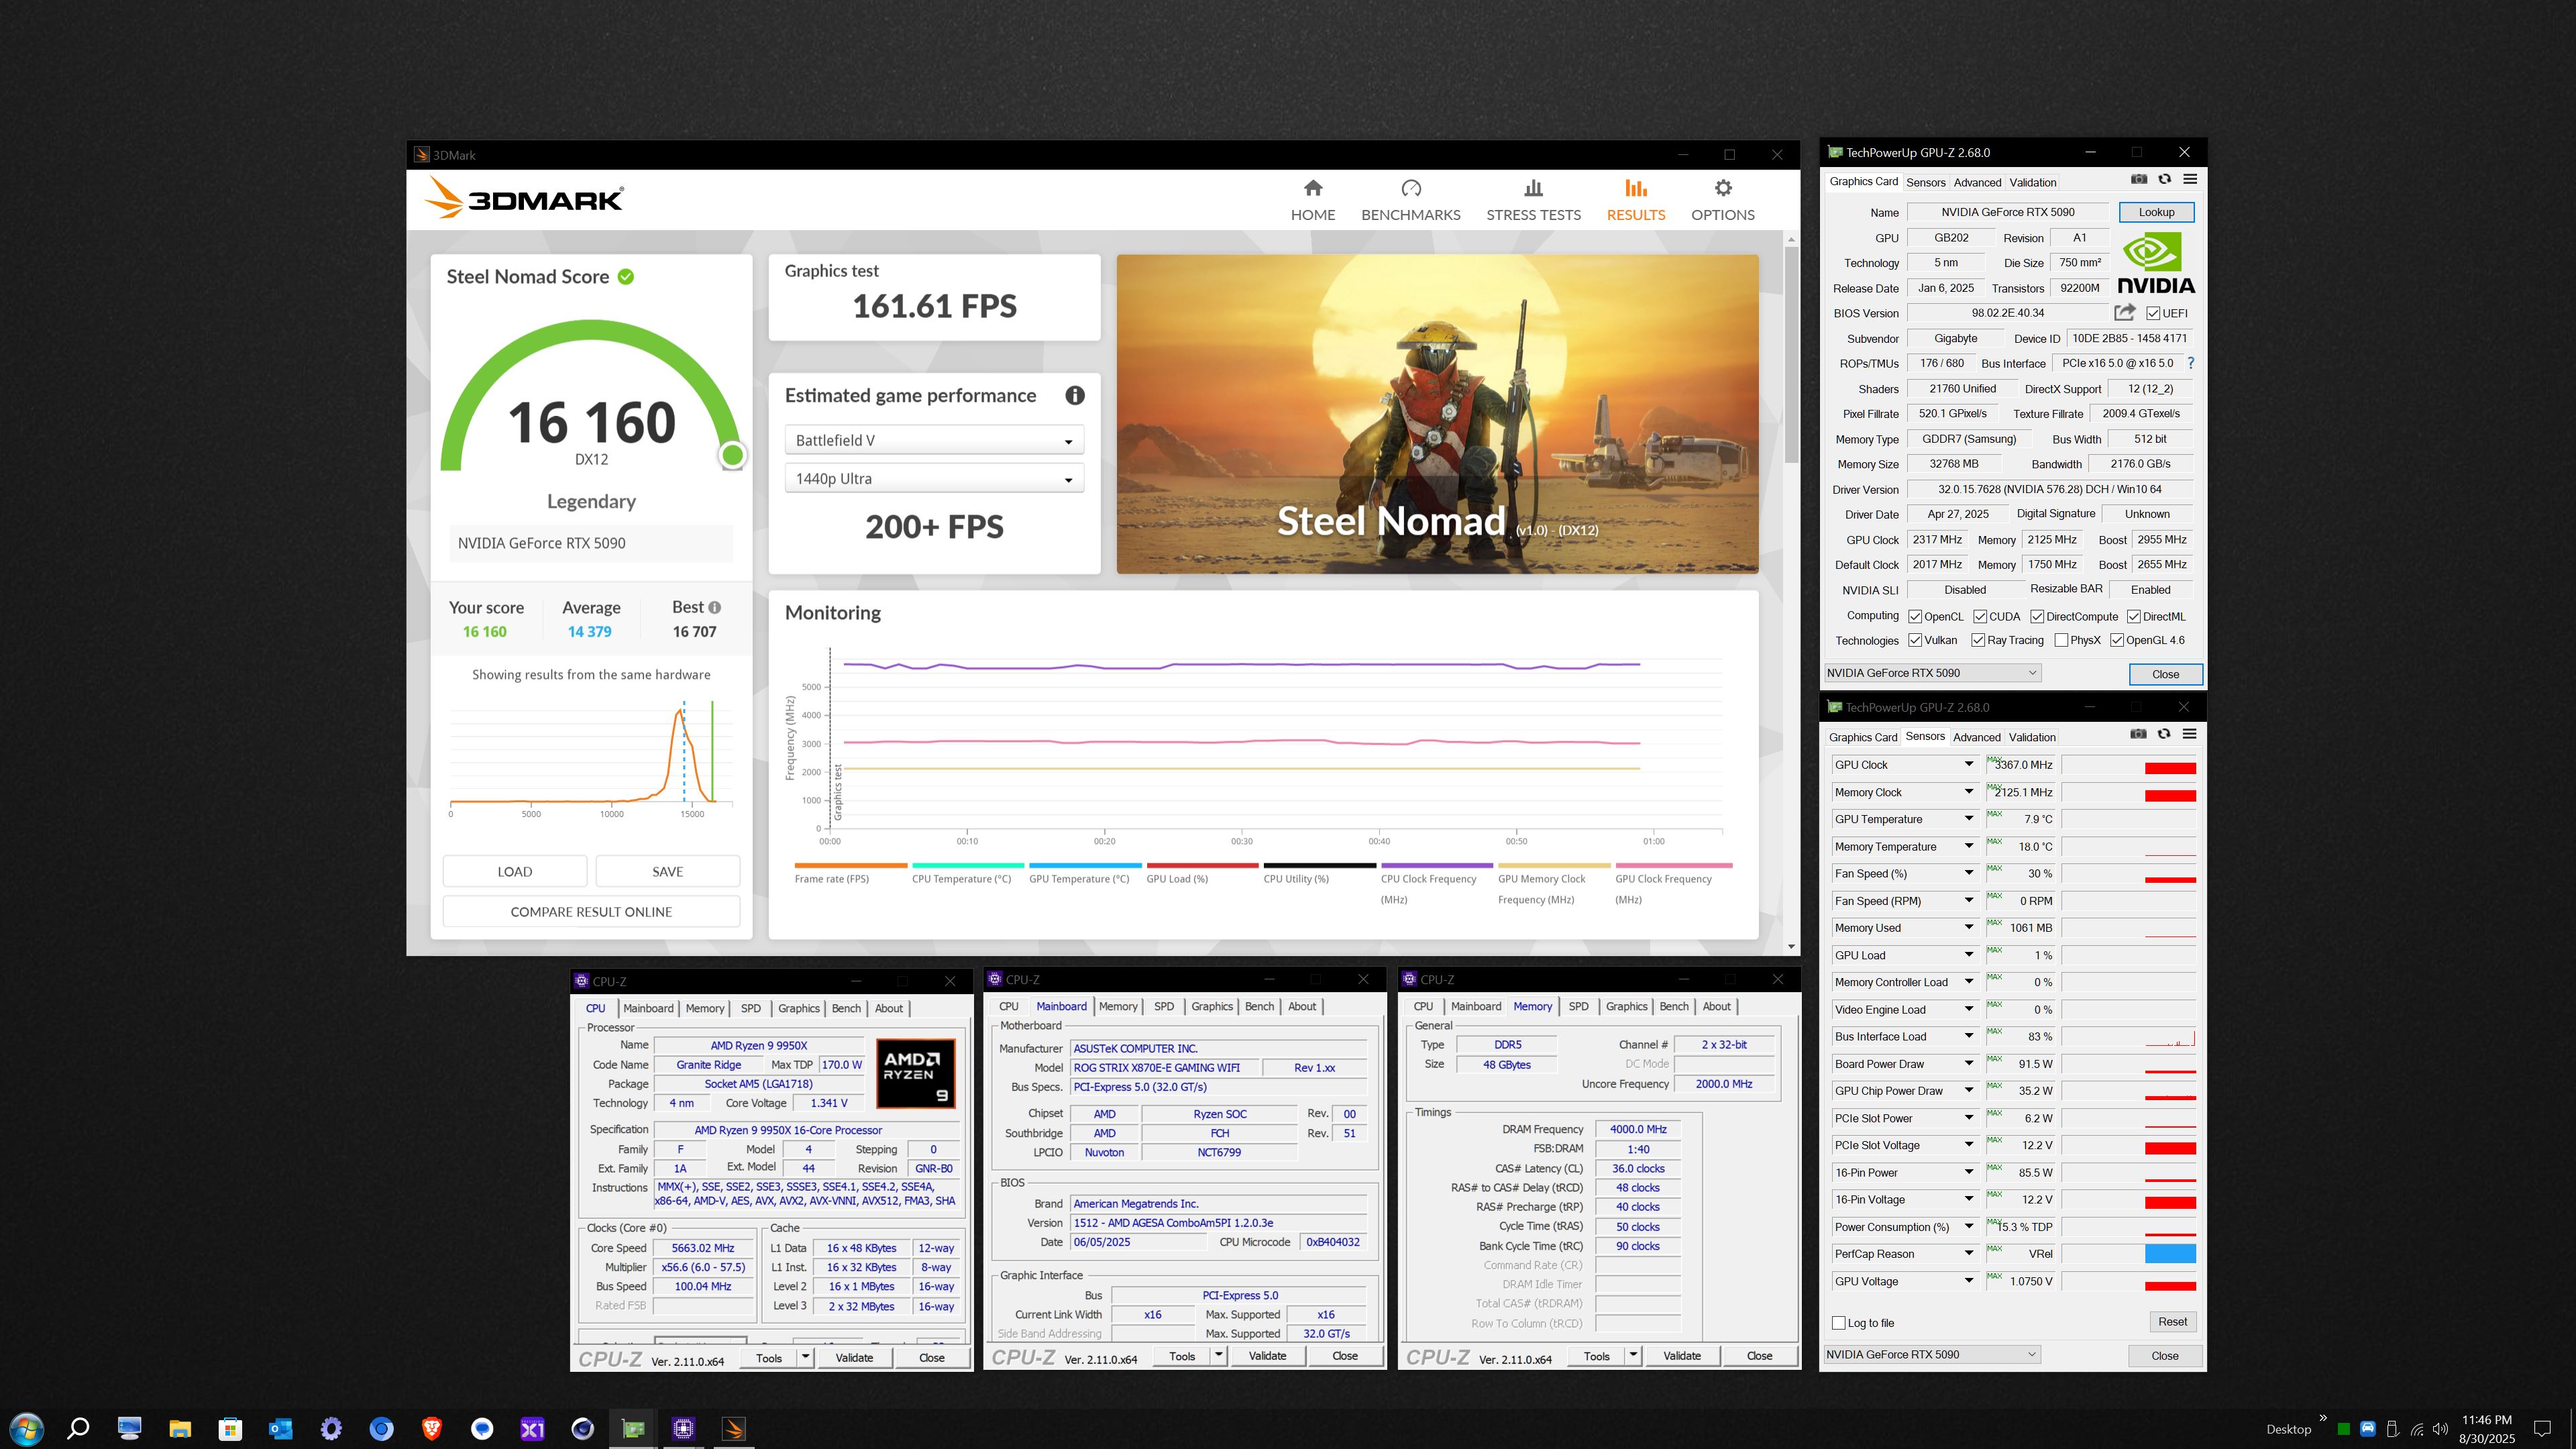Toggle the Ray Tracing checkbox
Viewport: 2576px width, 1449px height.
click(x=1978, y=640)
